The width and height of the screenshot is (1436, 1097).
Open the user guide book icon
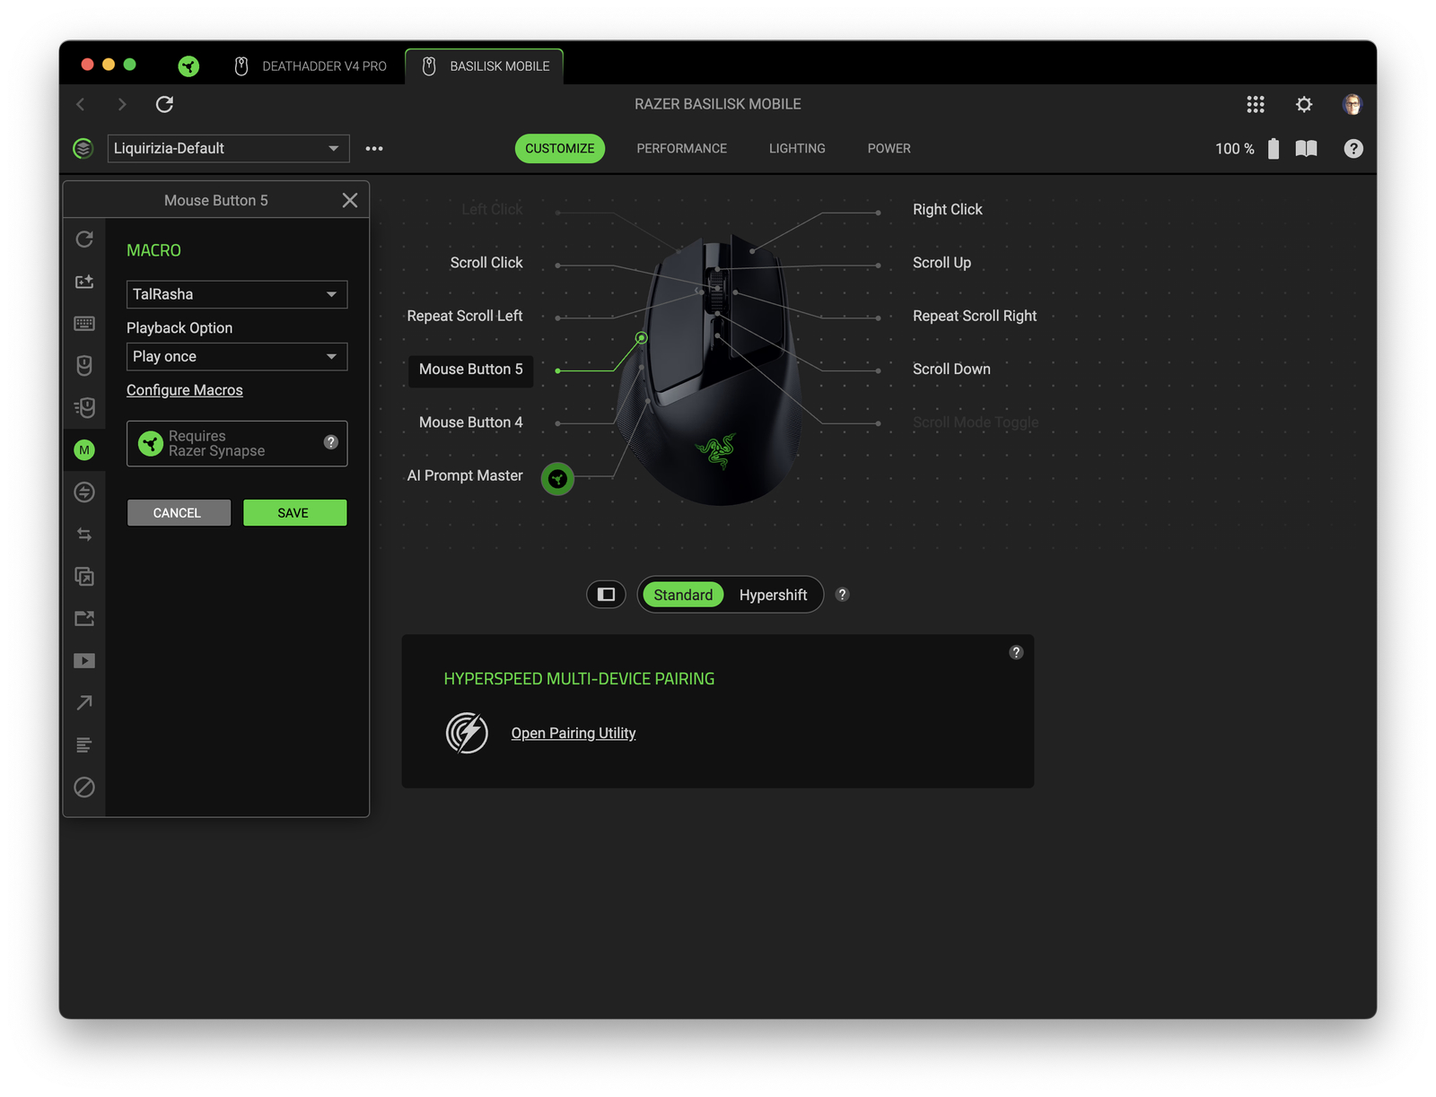point(1307,149)
